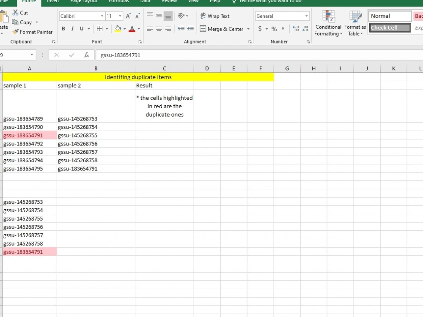Open the Fill Color dropdown arrow
Viewport: 423px width, 317px height.
[x=125, y=29]
